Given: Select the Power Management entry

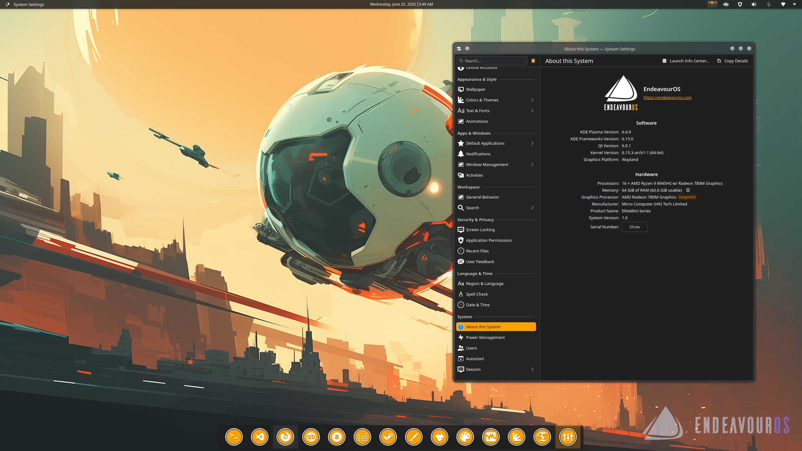Looking at the screenshot, I should click(x=485, y=337).
